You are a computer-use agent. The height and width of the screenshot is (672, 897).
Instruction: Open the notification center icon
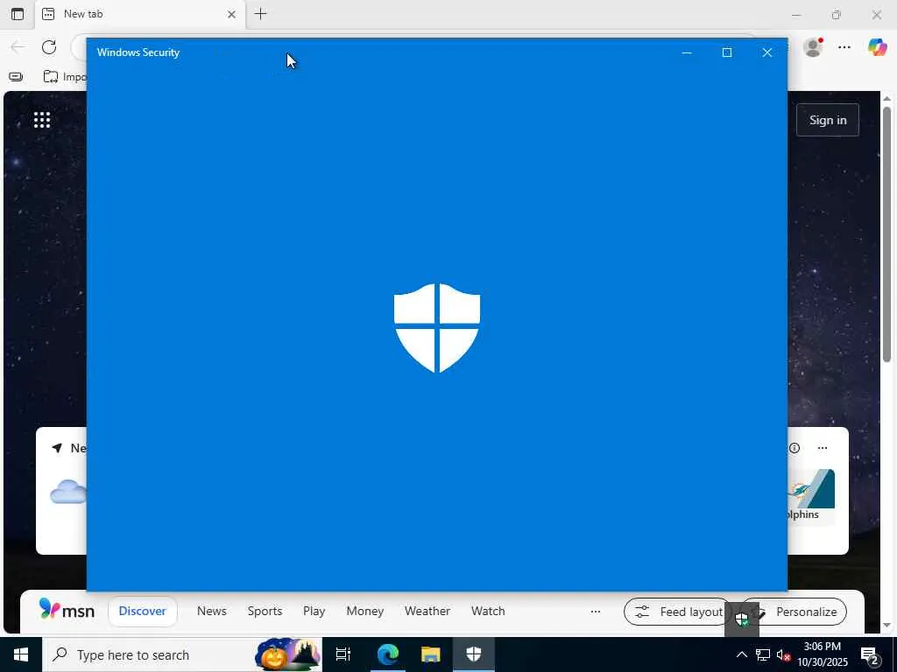(870, 655)
